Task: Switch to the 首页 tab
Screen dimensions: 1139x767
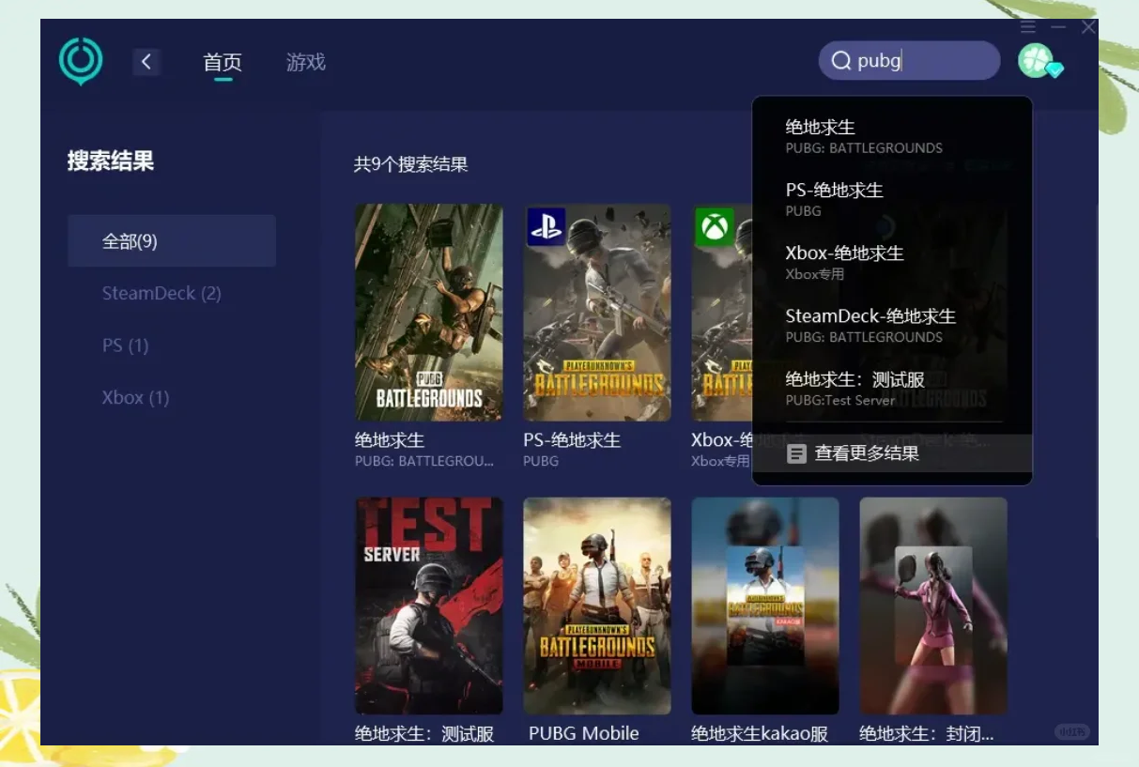Action: point(223,62)
